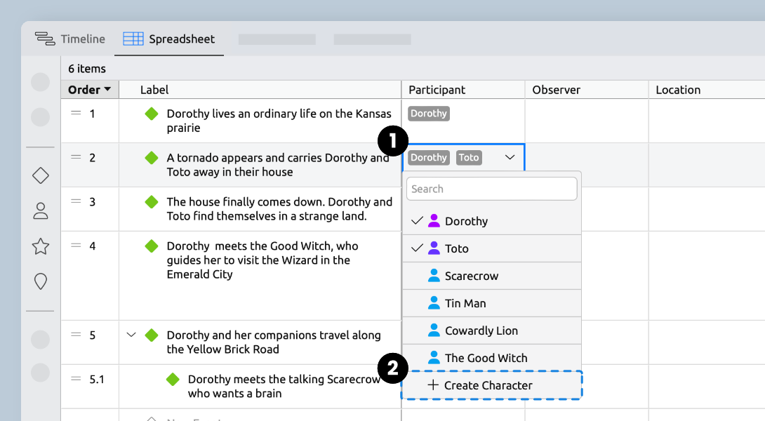765x421 pixels.
Task: Click the green diamond of event 5.1
Action: (x=173, y=379)
